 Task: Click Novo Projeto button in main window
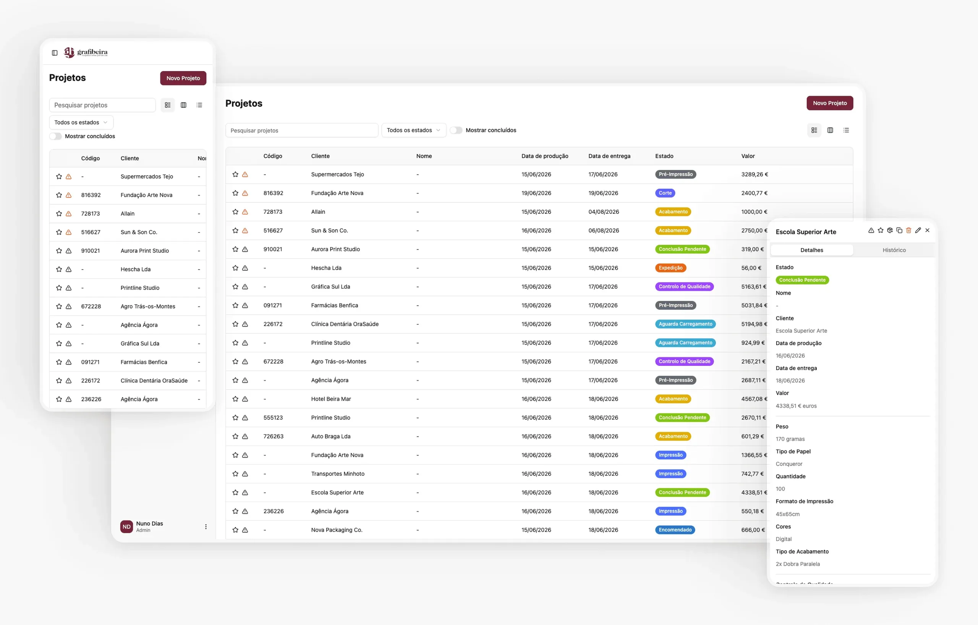pyautogui.click(x=830, y=103)
